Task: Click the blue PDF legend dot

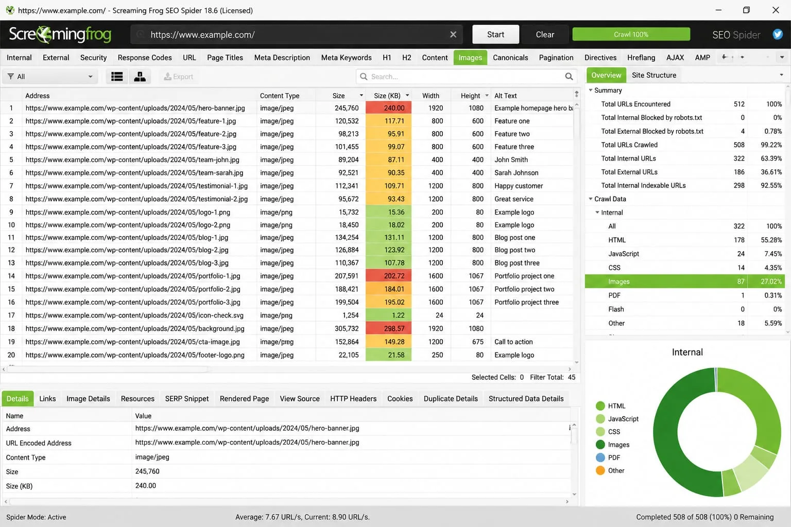Action: [x=600, y=457]
